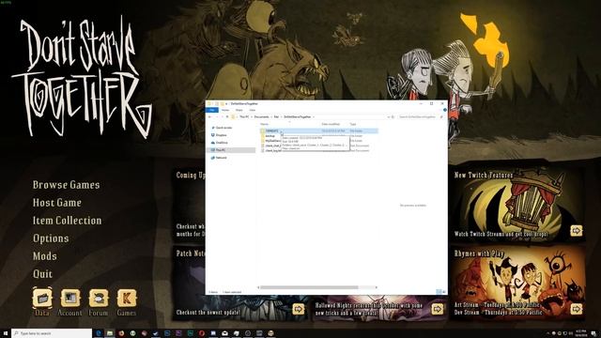Open the Account icon in game menu
Viewport: 601px width, 338px height.
tap(70, 299)
